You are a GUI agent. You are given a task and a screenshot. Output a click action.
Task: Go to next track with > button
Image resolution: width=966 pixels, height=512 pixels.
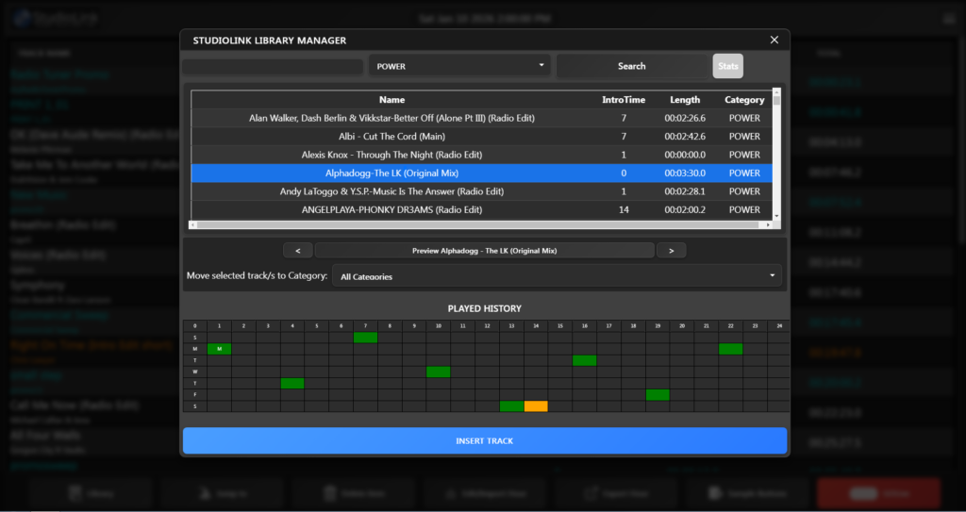tap(672, 251)
